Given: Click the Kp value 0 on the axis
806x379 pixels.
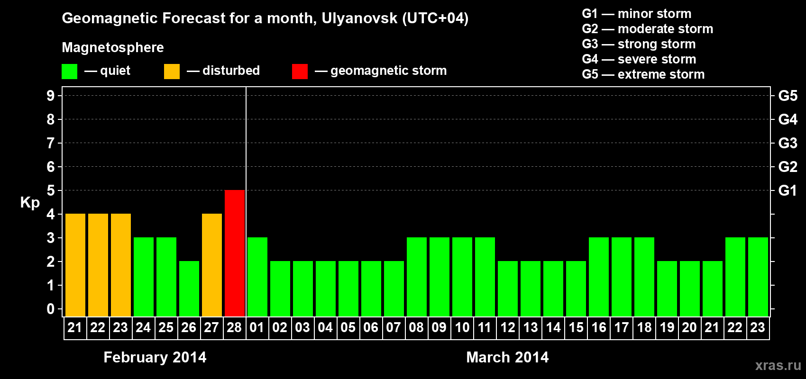Looking at the screenshot, I should (x=51, y=309).
